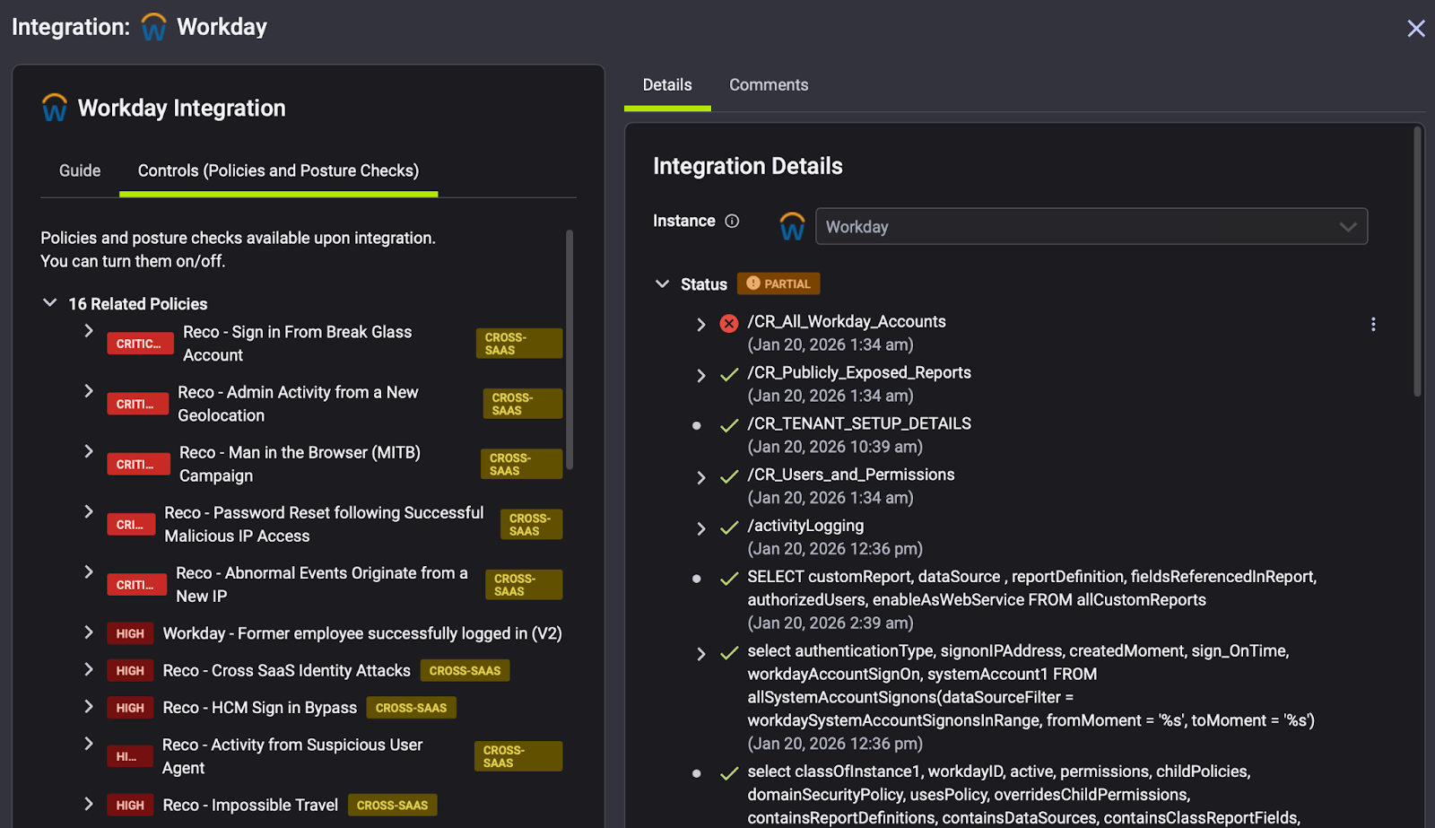The height and width of the screenshot is (828, 1435).
Task: Click CROSS-SAAS tag on Cross SaaS Identity Attacks
Action: click(465, 671)
